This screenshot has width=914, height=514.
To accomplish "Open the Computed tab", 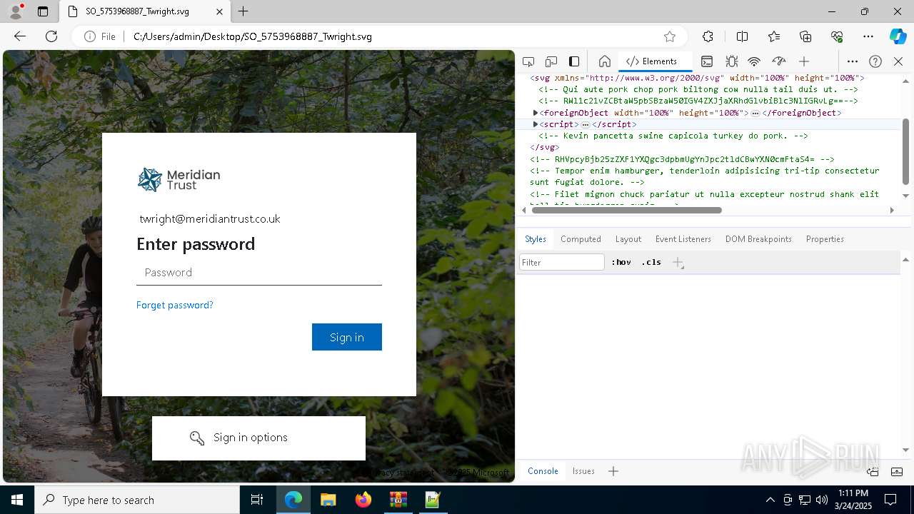I will coord(581,239).
